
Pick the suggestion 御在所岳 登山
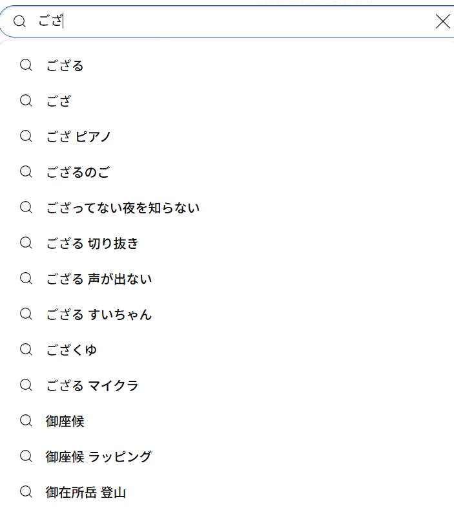[227, 493]
